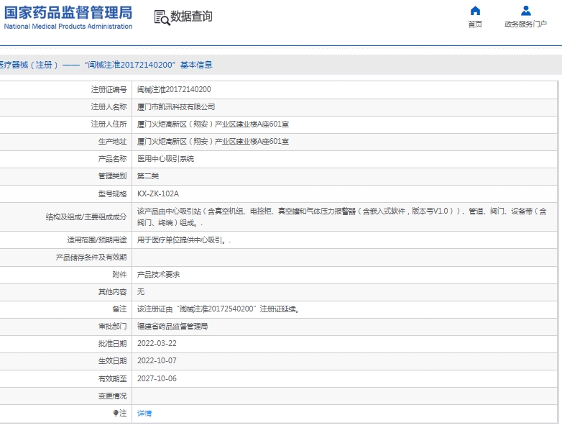Select the registrant name 厦门市凯讯科技有限公司
The image size is (562, 428).
point(176,107)
